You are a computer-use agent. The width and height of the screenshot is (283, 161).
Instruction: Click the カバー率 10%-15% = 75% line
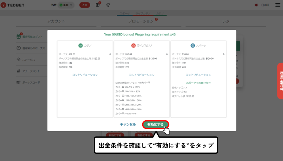pos(128,96)
